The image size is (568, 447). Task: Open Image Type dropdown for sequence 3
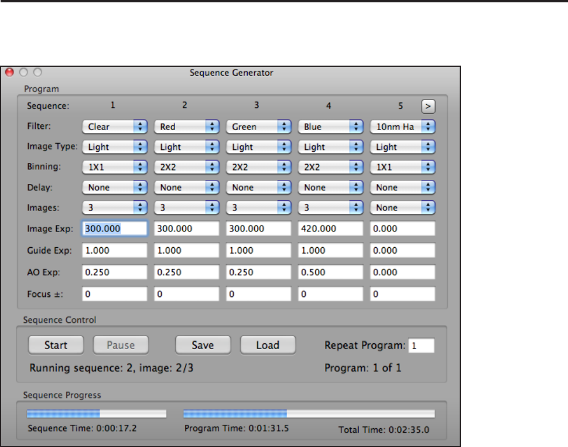[259, 147]
